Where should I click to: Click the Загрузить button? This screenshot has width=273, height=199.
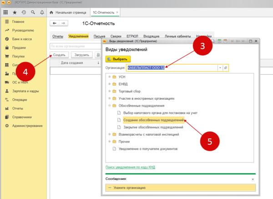tap(81, 55)
